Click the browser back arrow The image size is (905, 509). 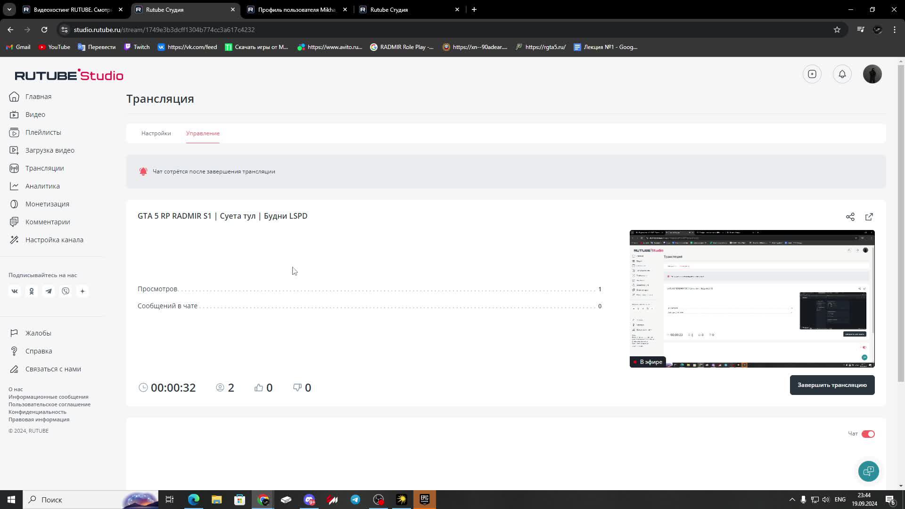pyautogui.click(x=10, y=30)
